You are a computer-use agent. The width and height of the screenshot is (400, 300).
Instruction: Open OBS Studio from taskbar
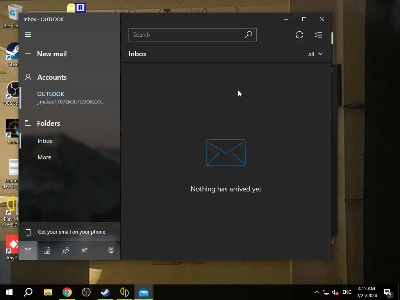86,292
